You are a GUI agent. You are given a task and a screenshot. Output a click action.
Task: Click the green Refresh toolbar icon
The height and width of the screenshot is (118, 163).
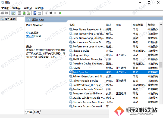pos(24,13)
